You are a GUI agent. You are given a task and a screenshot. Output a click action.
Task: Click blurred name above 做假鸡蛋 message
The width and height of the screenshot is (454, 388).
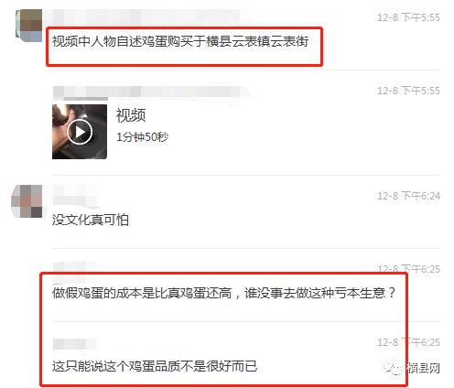75,267
